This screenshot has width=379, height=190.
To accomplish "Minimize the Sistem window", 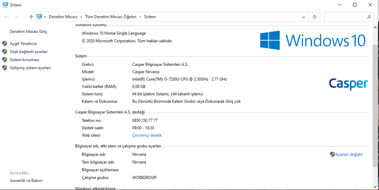I will [x=339, y=5].
